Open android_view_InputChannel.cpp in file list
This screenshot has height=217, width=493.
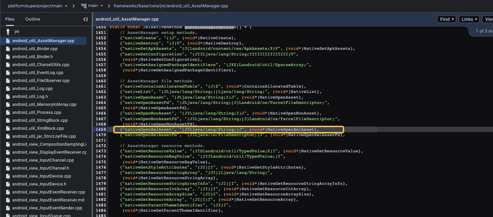(x=43, y=160)
